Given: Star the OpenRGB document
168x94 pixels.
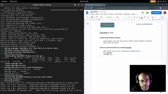Looking at the screenshot, I should coord(100,12).
